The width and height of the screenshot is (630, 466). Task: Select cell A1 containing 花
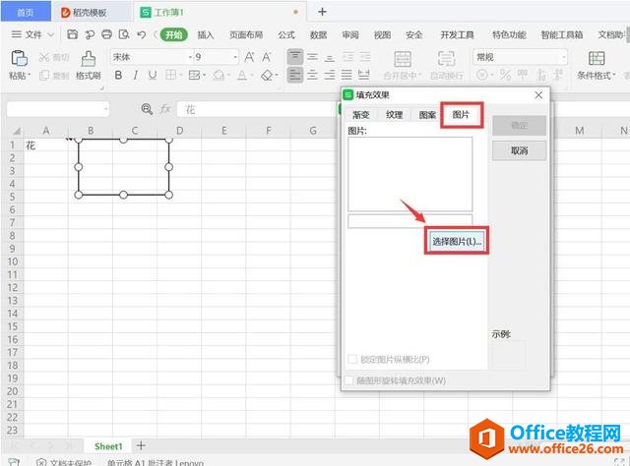(x=46, y=145)
